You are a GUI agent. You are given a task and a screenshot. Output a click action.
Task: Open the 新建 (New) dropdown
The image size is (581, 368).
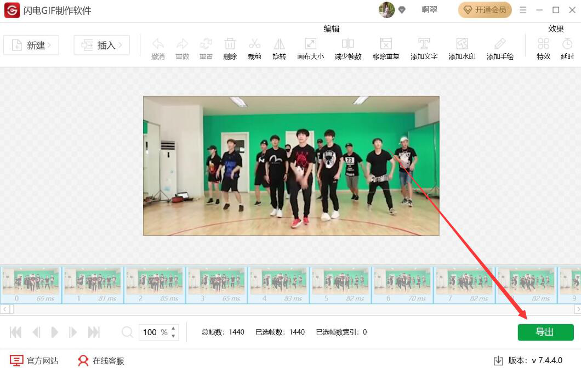pyautogui.click(x=31, y=45)
